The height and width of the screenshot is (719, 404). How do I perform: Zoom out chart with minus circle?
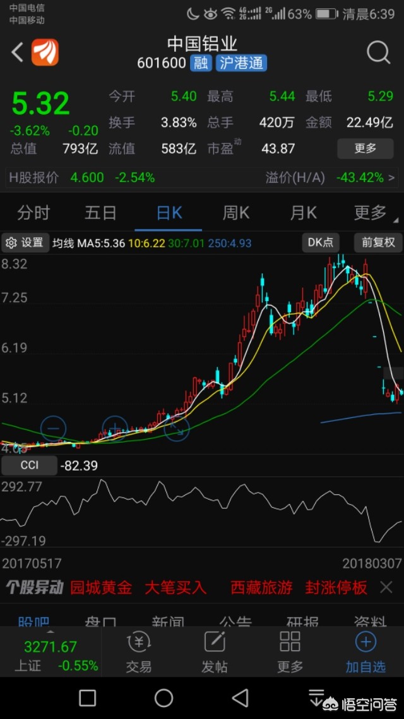[x=54, y=429]
